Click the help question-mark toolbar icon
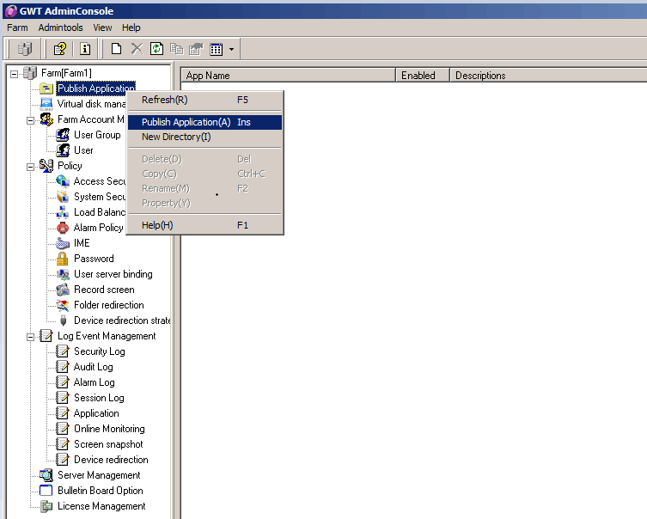 [59, 49]
